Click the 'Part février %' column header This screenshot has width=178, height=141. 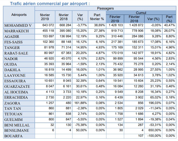(97, 17)
